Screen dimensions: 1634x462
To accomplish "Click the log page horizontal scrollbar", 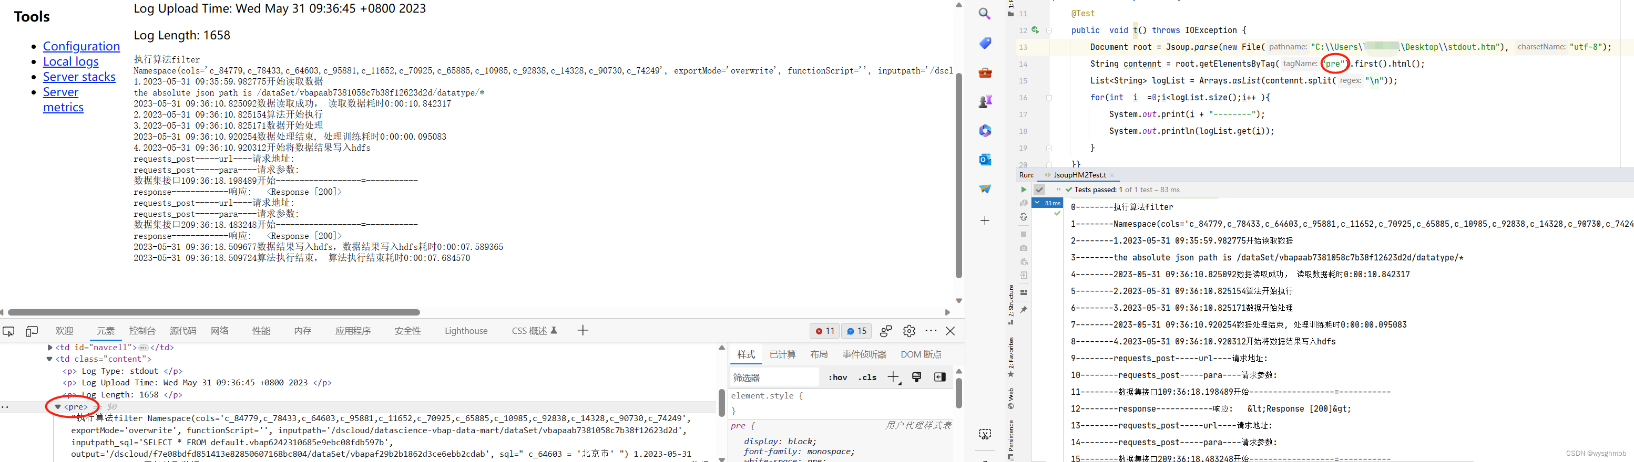I will [214, 312].
